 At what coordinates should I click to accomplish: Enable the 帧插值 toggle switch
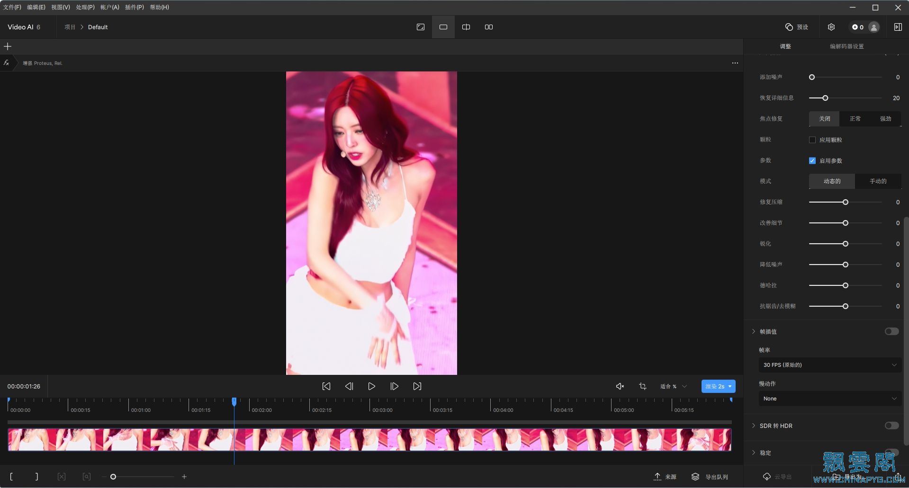point(891,331)
